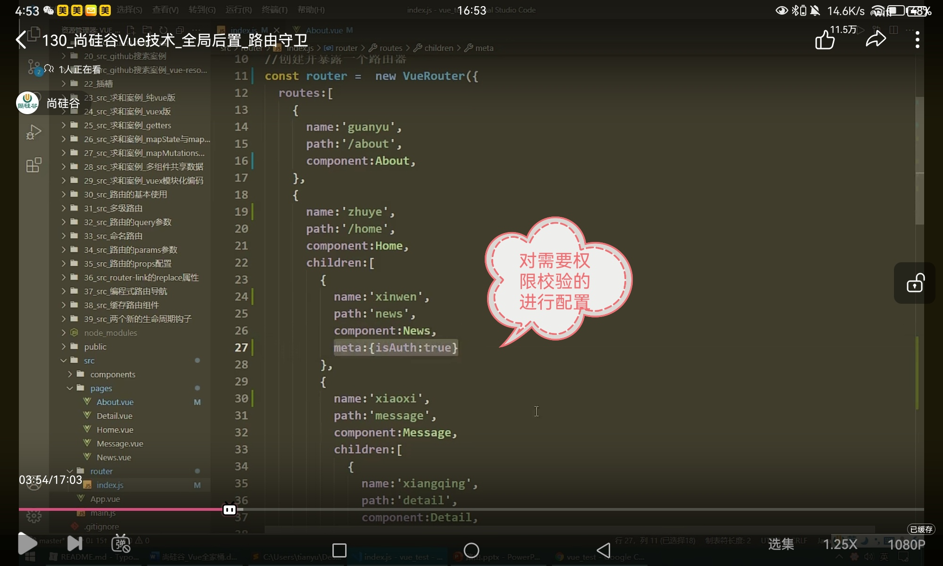
Task: Collapse the pages folder
Action: [x=101, y=388]
